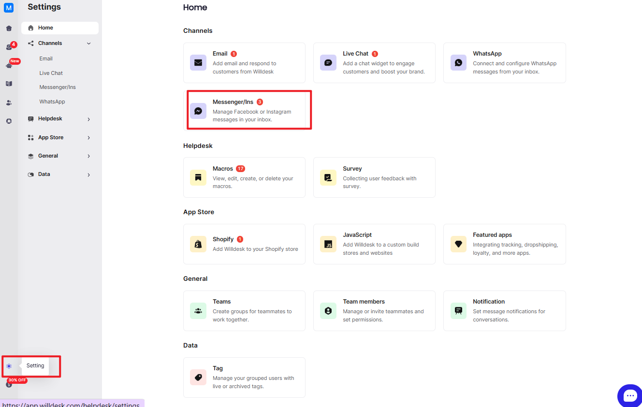Screen dimensions: 642x407
Task: Open the Teams card group icon
Action: point(198,311)
